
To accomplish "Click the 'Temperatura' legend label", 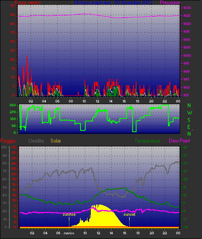I will click(147, 141).
